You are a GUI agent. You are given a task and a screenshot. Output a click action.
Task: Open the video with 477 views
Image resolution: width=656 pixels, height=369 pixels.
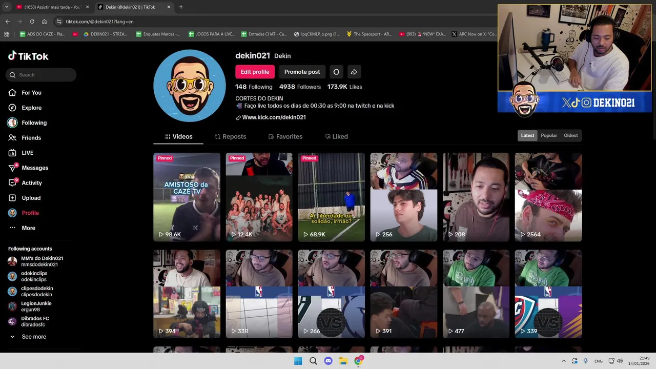[476, 294]
